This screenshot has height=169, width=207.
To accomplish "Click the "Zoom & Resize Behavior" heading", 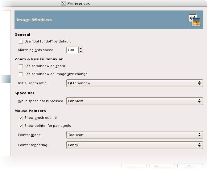I will pyautogui.click(x=39, y=59).
